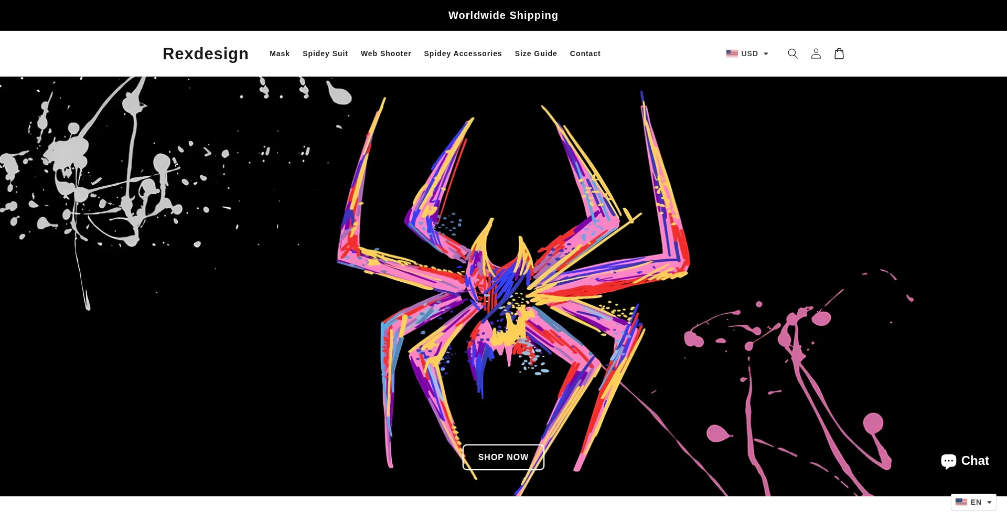The height and width of the screenshot is (521, 1007).
Task: Open the Web Shooter menu link
Action: [385, 54]
